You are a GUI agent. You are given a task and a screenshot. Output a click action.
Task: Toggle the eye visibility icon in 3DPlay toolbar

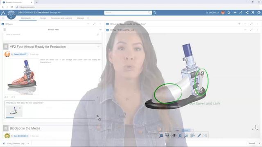[x=174, y=136]
